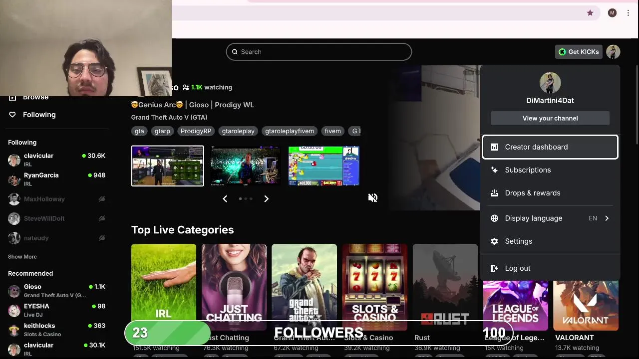Open League of Legends category card
639x359 pixels.
click(516, 305)
